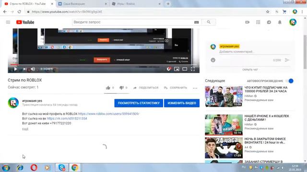Screen dimensions: 307x172
Task: Open the vk.com/id515211334 link
Action: [x=67, y=118]
